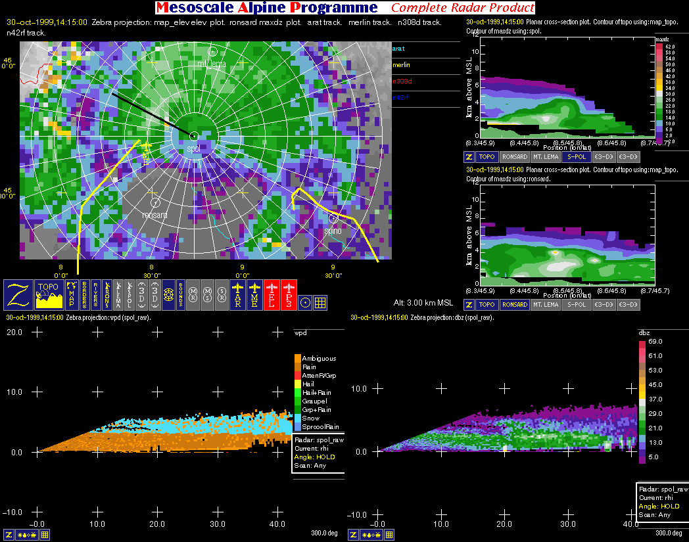689x542 pixels.
Task: Select S-POL in the upper cross-section bar
Action: coord(575,157)
